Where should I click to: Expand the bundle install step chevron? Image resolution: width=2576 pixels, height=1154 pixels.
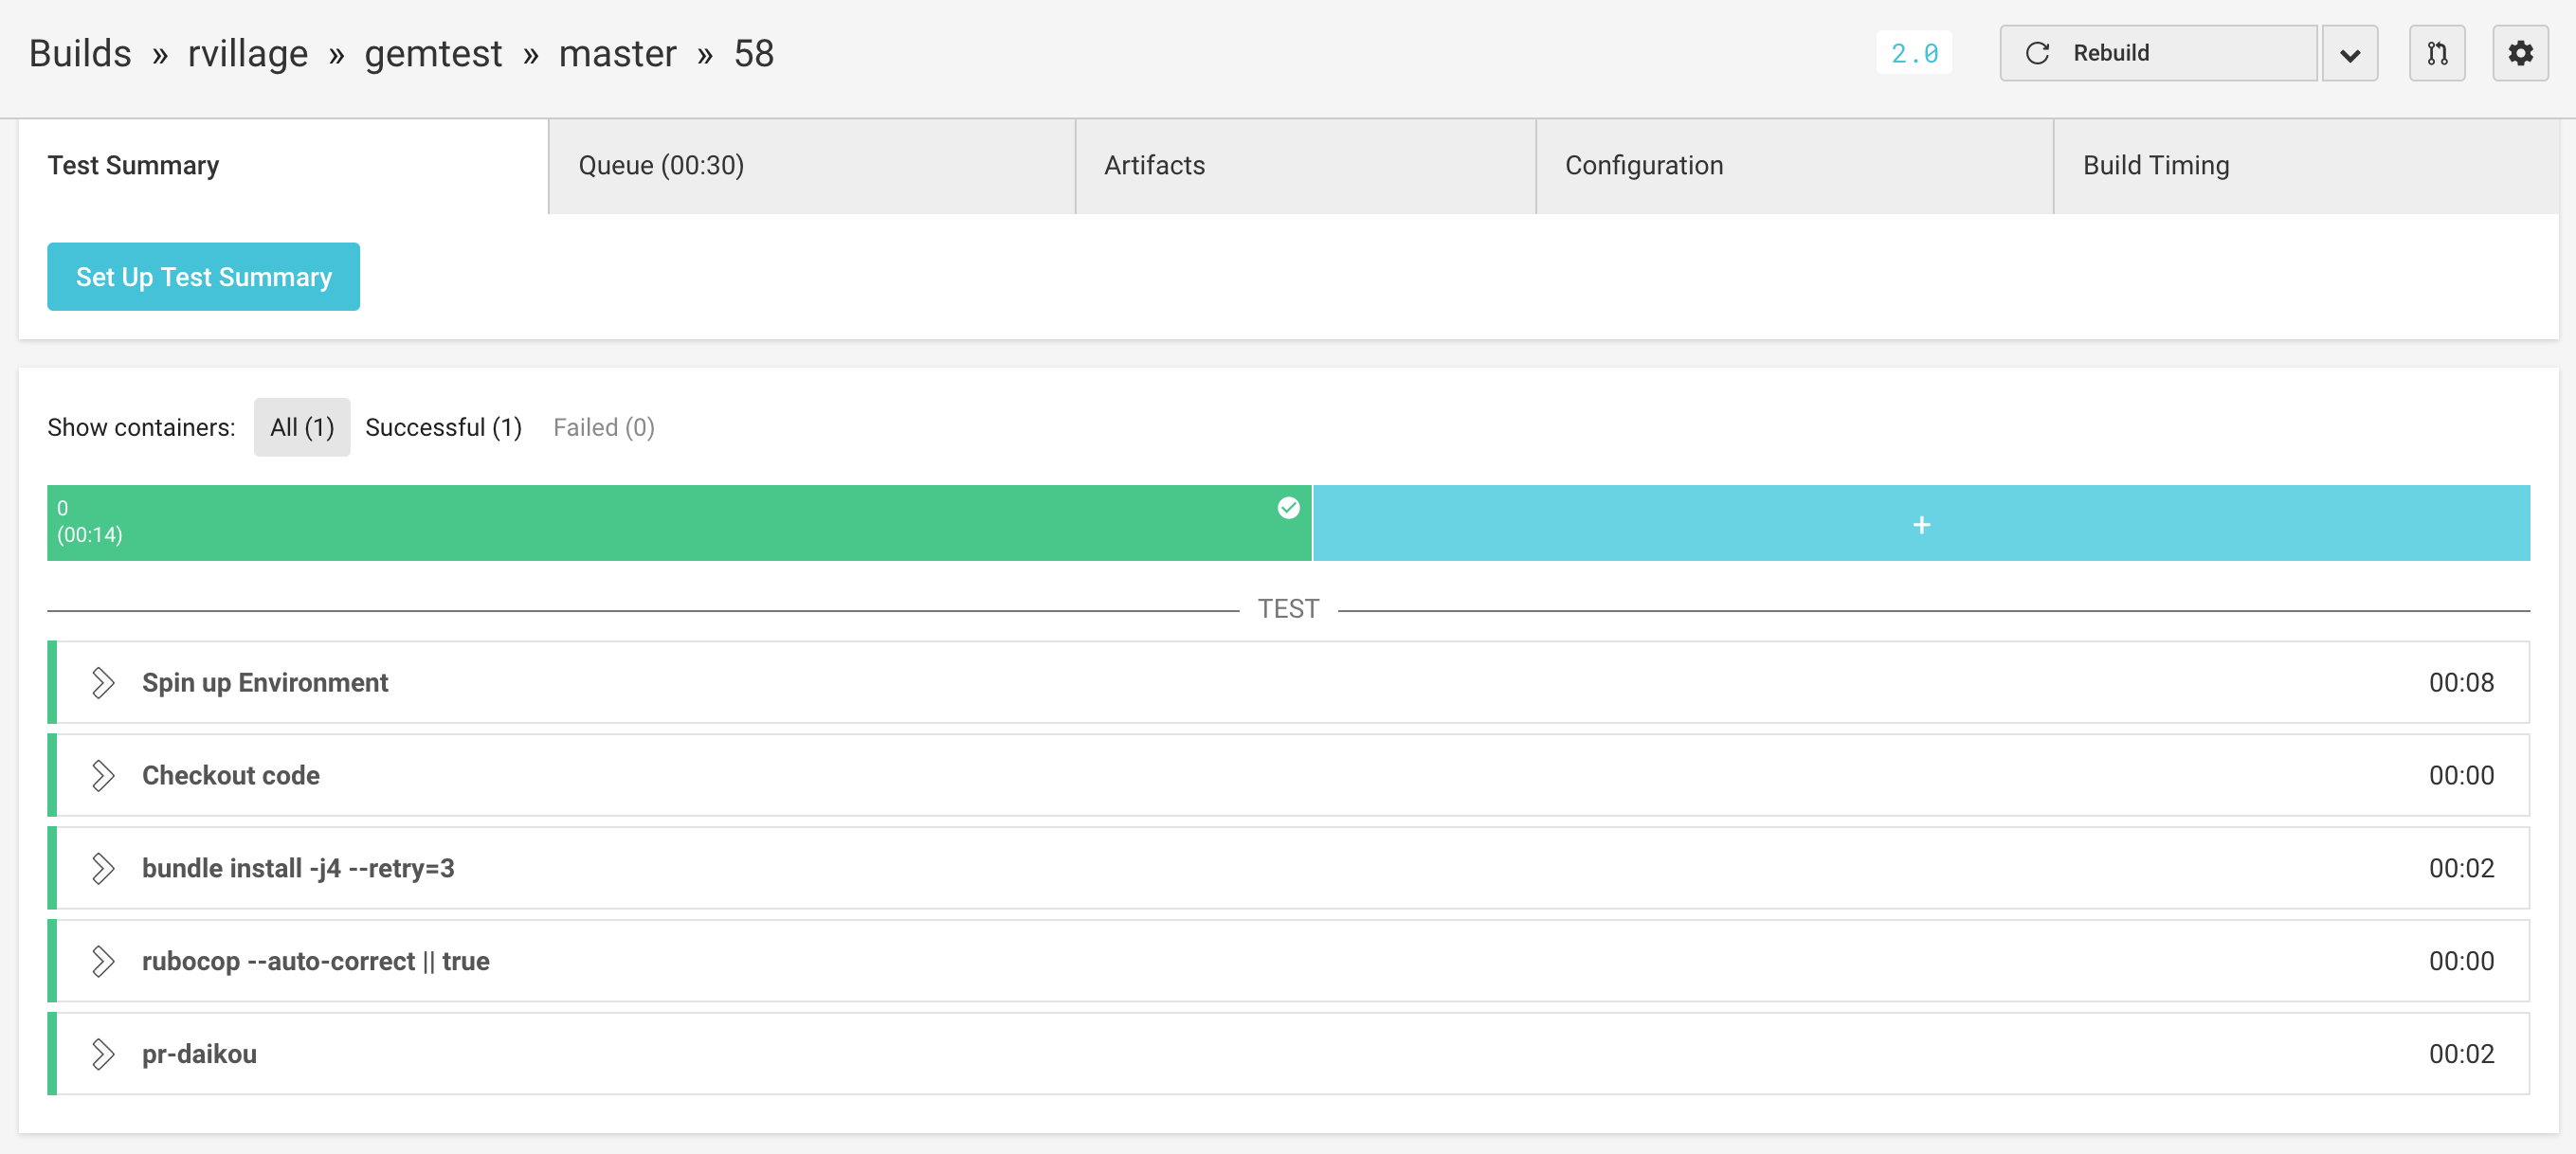[x=102, y=868]
